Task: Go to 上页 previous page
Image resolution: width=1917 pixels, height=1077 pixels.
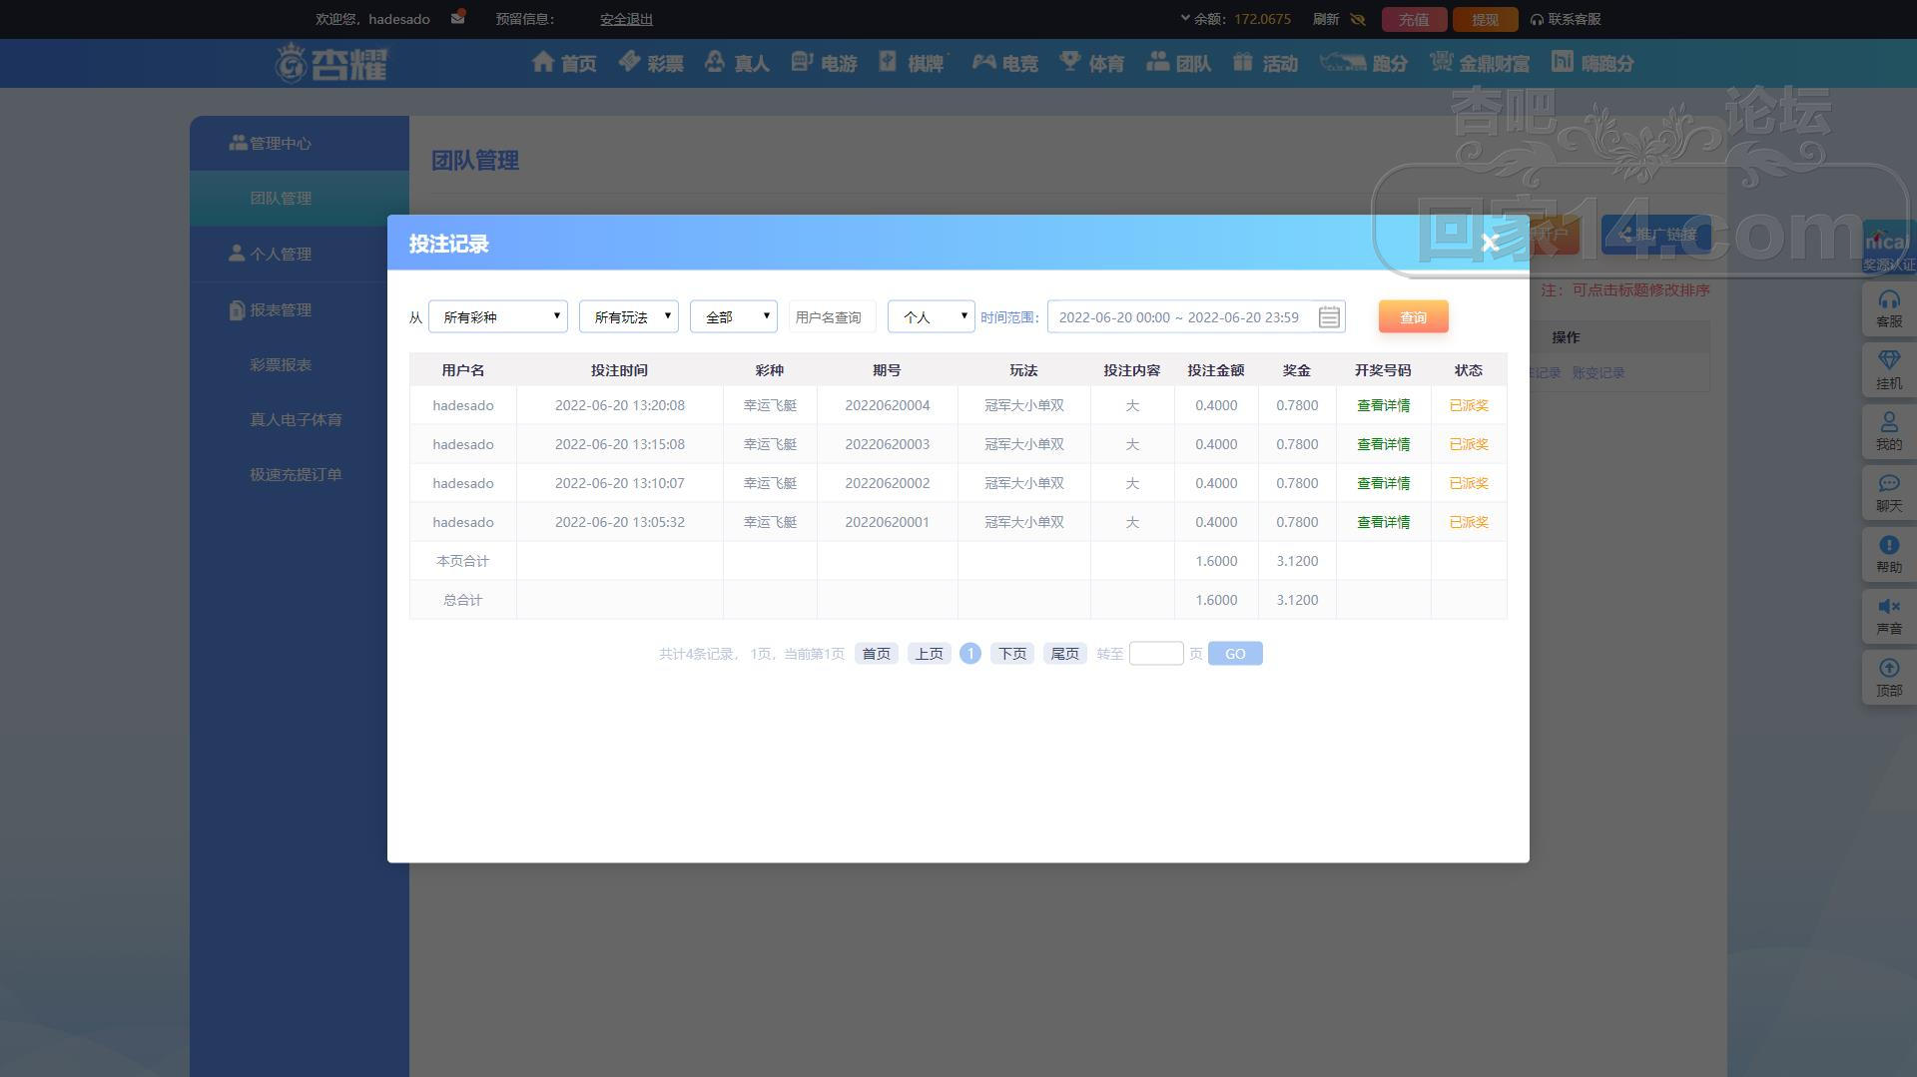Action: click(x=930, y=654)
